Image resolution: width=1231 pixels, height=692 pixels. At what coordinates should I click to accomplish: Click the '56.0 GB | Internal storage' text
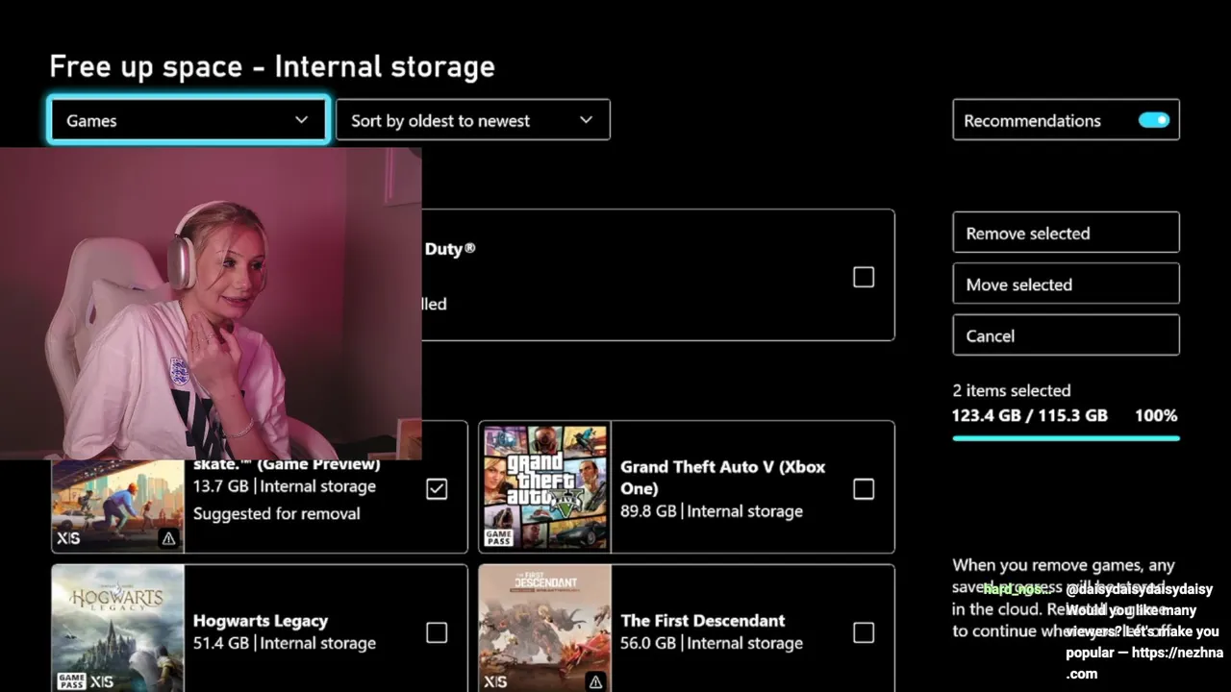(711, 642)
